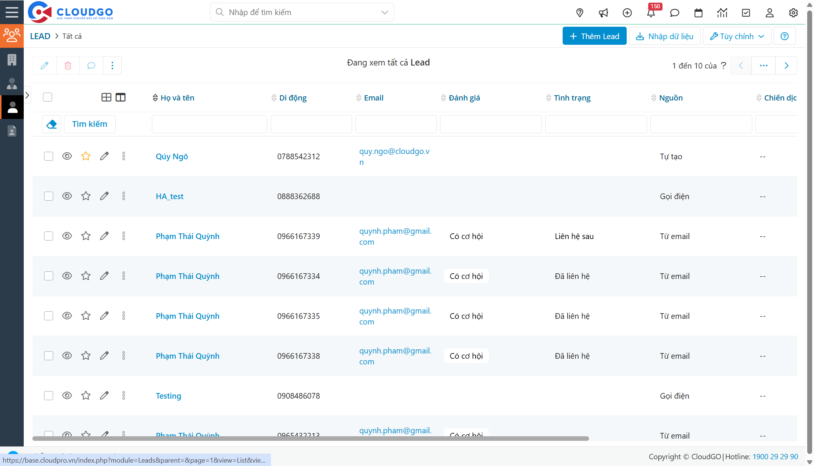The width and height of the screenshot is (814, 466).
Task: Click the horizontal table scrollbar
Action: [x=310, y=439]
